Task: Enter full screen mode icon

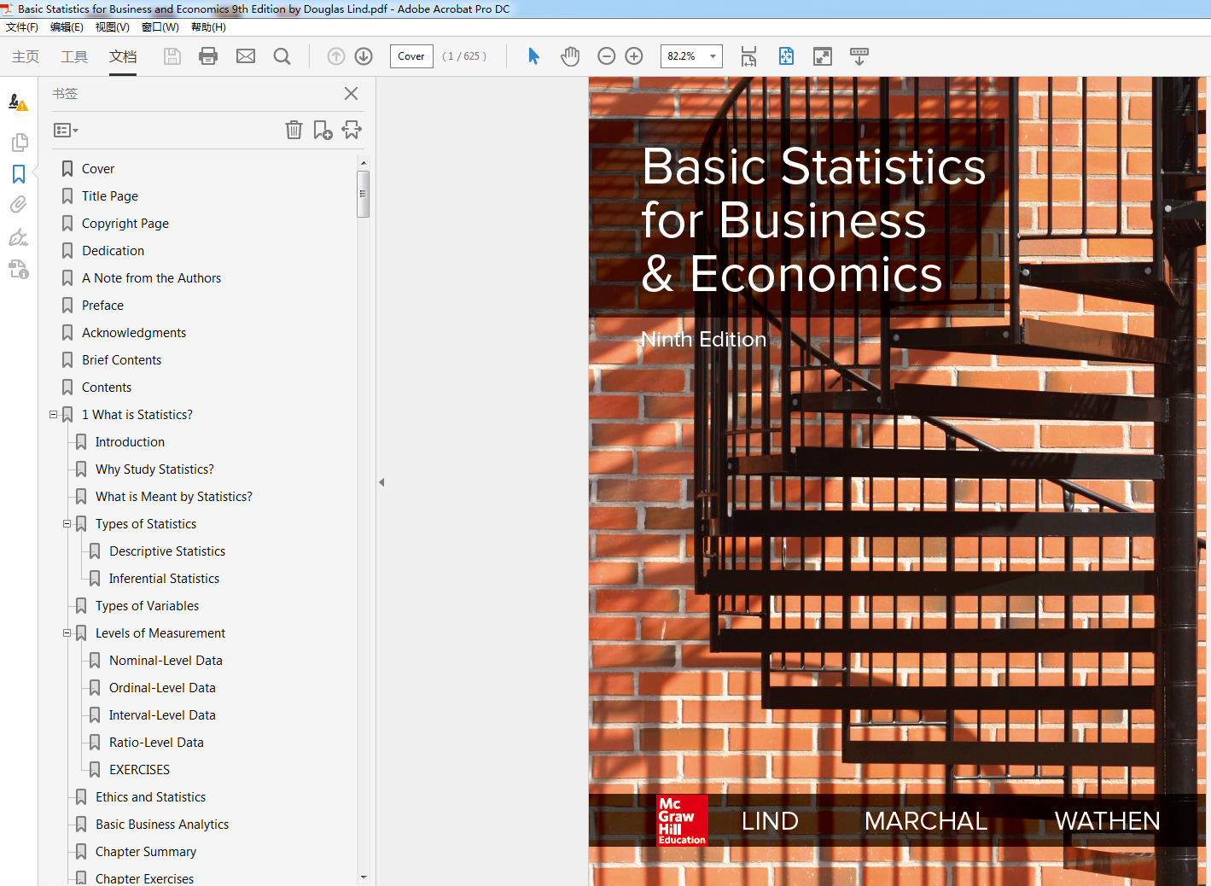Action: pos(823,56)
